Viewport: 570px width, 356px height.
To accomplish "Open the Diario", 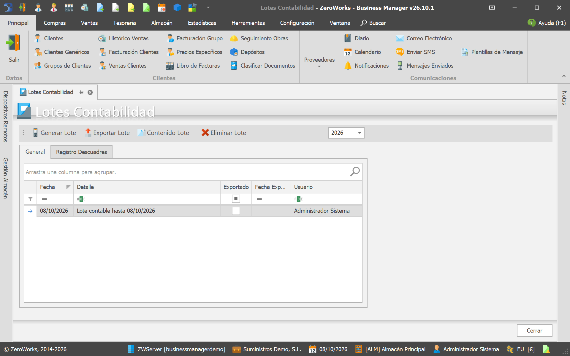I will point(357,38).
